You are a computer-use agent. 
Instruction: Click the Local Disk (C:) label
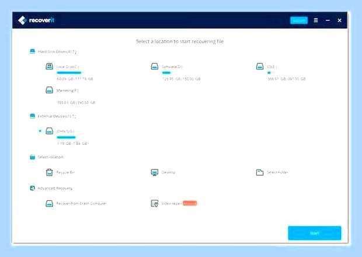(68, 67)
